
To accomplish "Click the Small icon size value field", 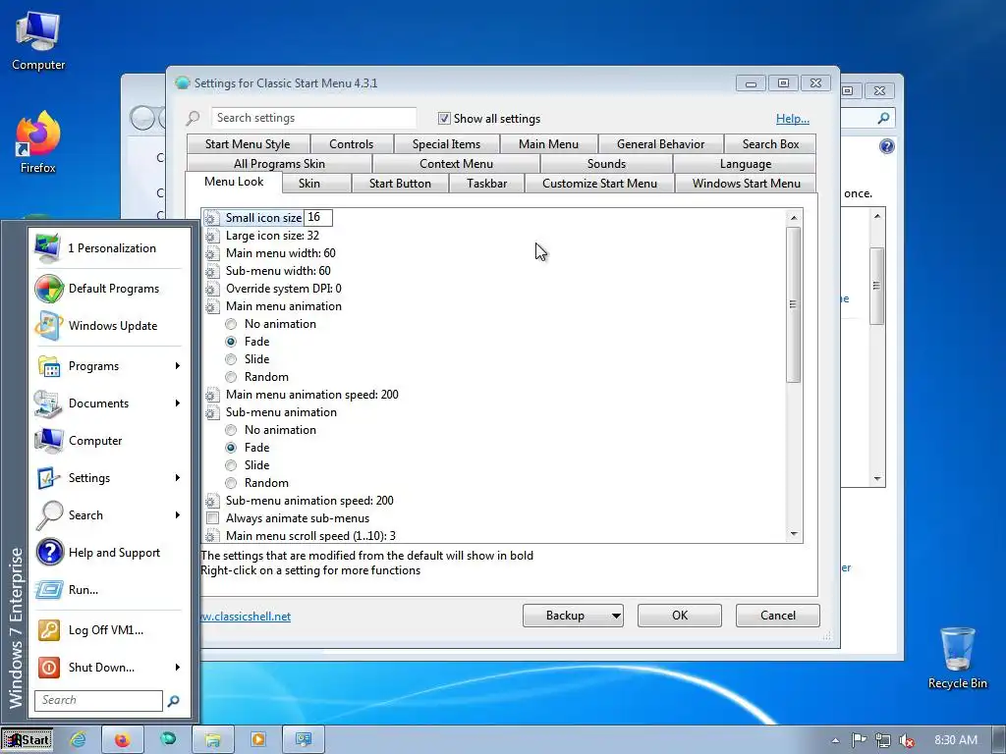I will 318,218.
